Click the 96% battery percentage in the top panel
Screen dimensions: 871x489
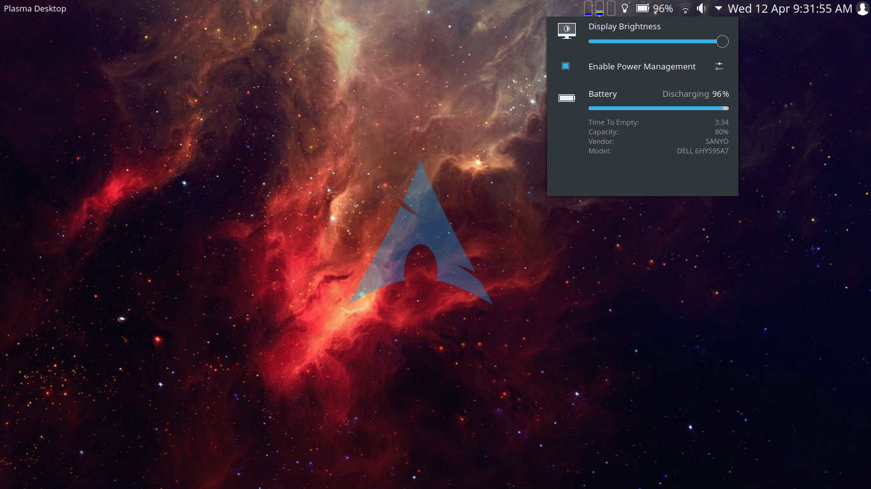click(663, 8)
